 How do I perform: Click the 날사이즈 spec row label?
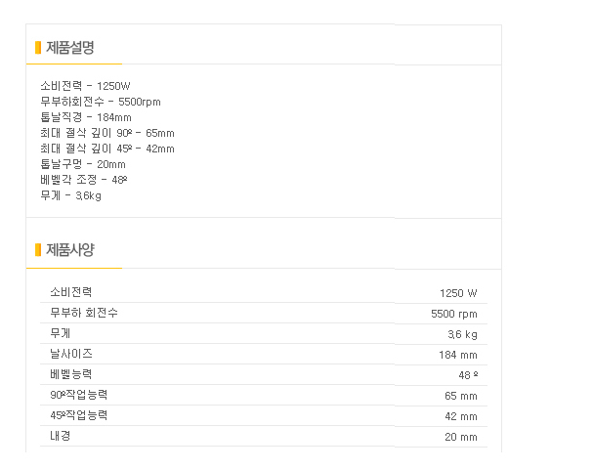point(71,354)
